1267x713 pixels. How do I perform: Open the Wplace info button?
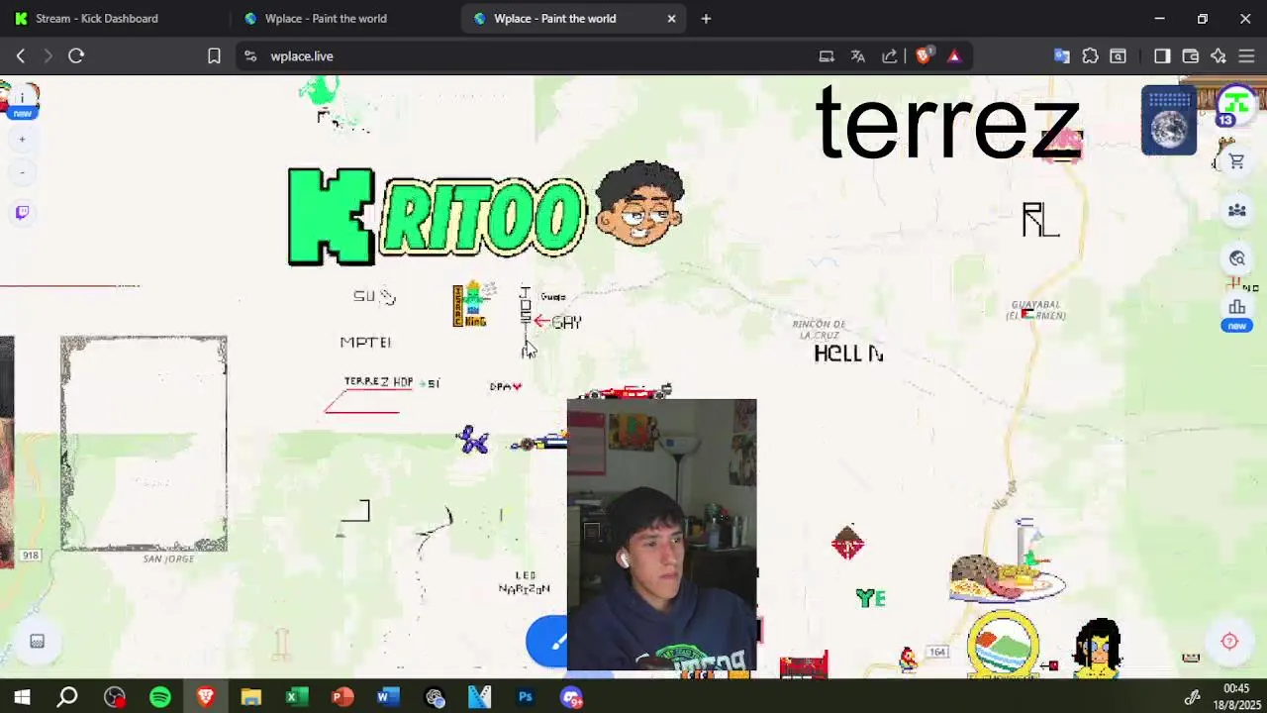click(22, 99)
